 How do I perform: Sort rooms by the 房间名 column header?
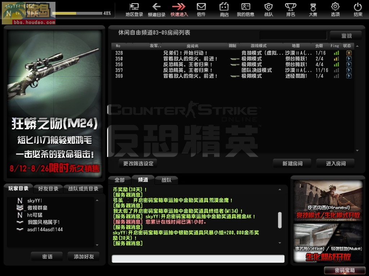tap(192, 46)
